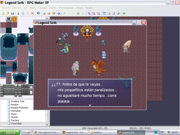180x135 pixels.
Task: Click the Cut scissors icon
Action: (x=18, y=13)
